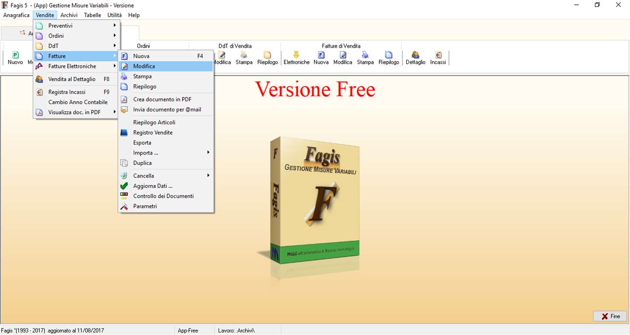
Task: Close the open Vendite menu bar item
Action: (45, 15)
